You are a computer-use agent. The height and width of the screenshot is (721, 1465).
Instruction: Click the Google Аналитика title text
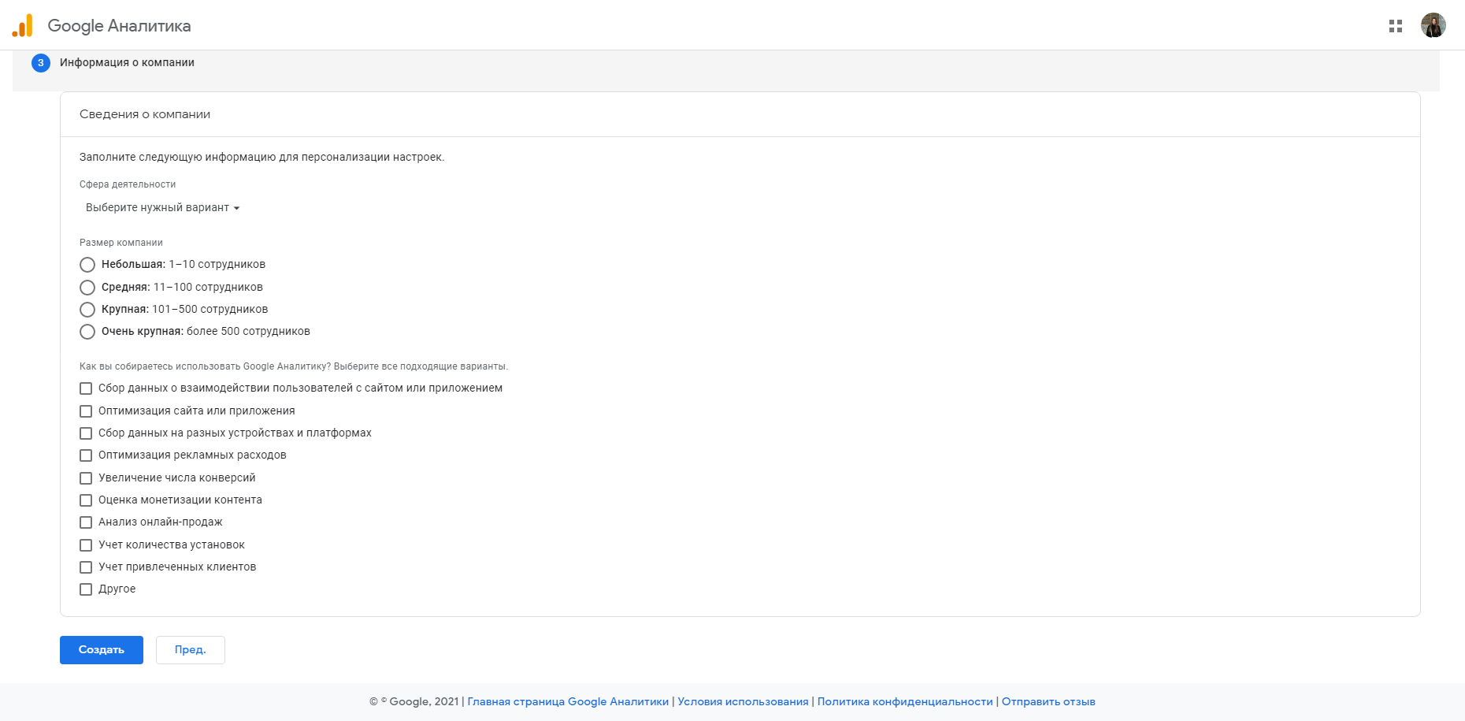(119, 25)
